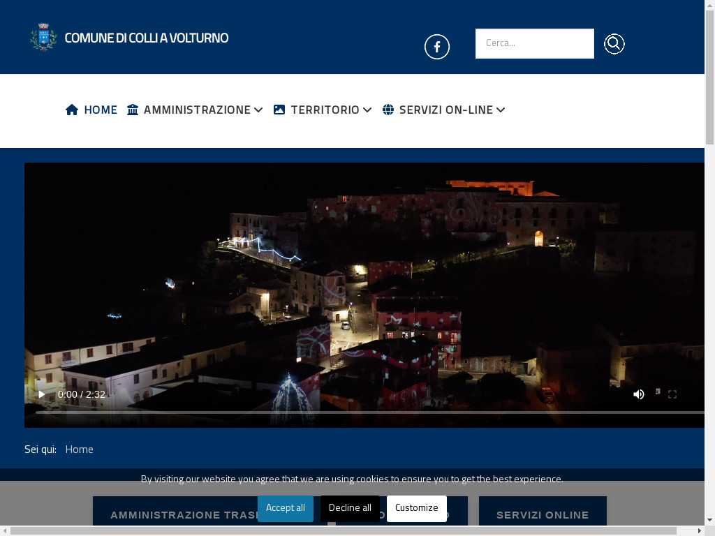Click the house icon beside HOME
The image size is (715, 536).
point(72,110)
